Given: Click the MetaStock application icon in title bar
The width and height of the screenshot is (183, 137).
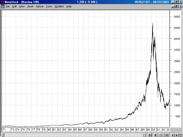Looking at the screenshot, I should pyautogui.click(x=2, y=2).
